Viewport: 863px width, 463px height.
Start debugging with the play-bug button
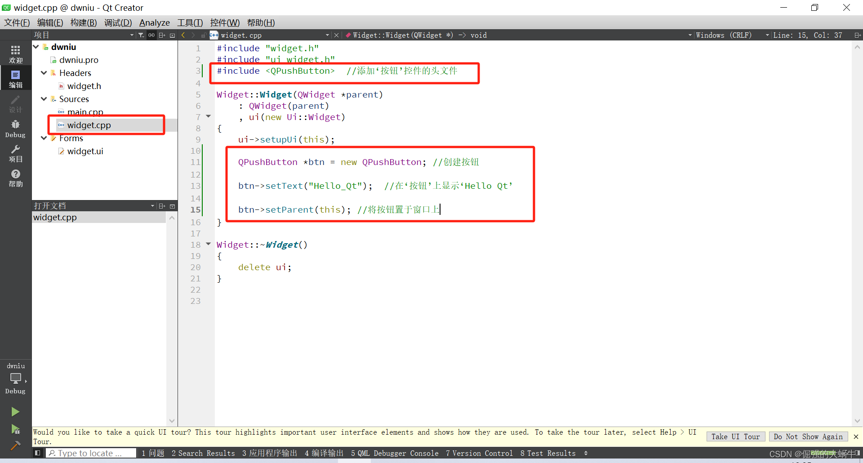tap(15, 429)
